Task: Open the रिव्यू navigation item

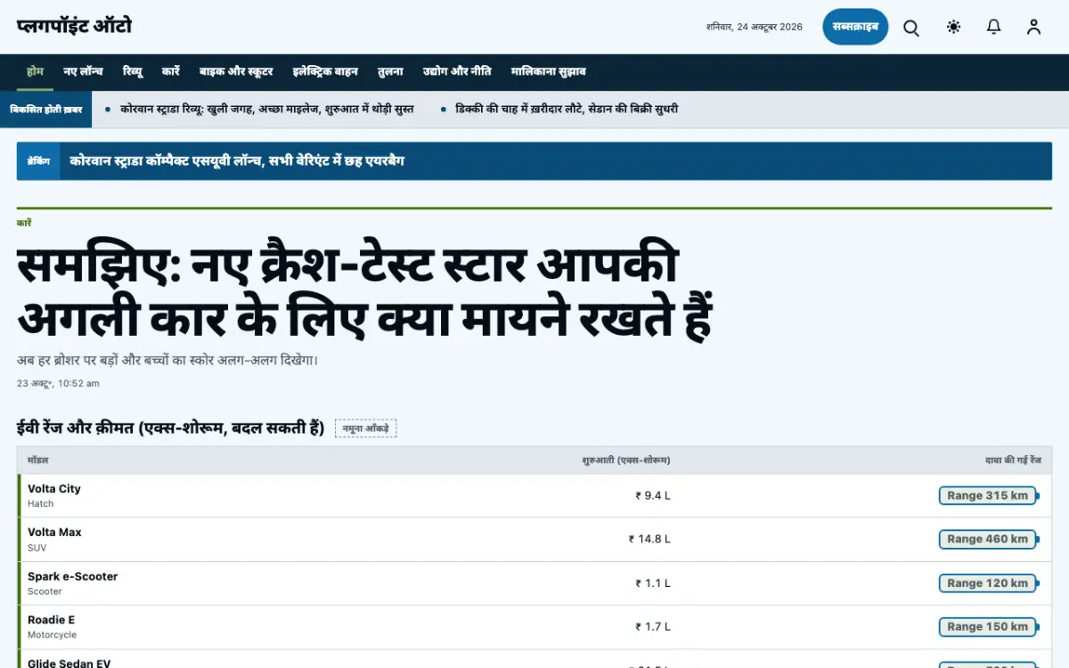Action: pyautogui.click(x=133, y=71)
